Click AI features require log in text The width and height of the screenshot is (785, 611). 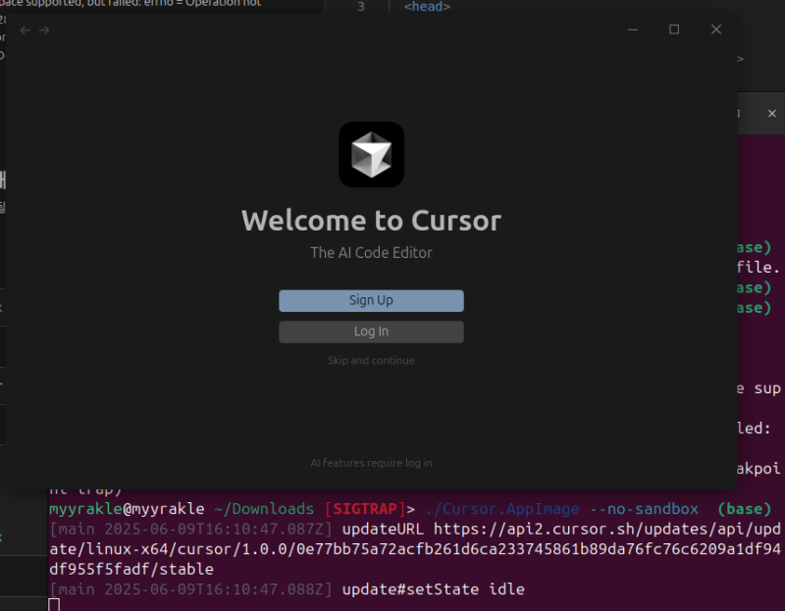pyautogui.click(x=371, y=463)
